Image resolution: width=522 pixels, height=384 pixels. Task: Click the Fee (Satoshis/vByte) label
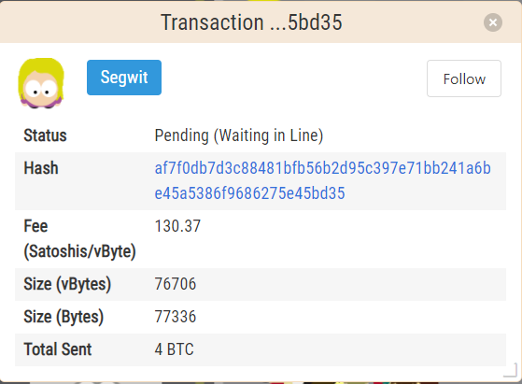coord(79,239)
